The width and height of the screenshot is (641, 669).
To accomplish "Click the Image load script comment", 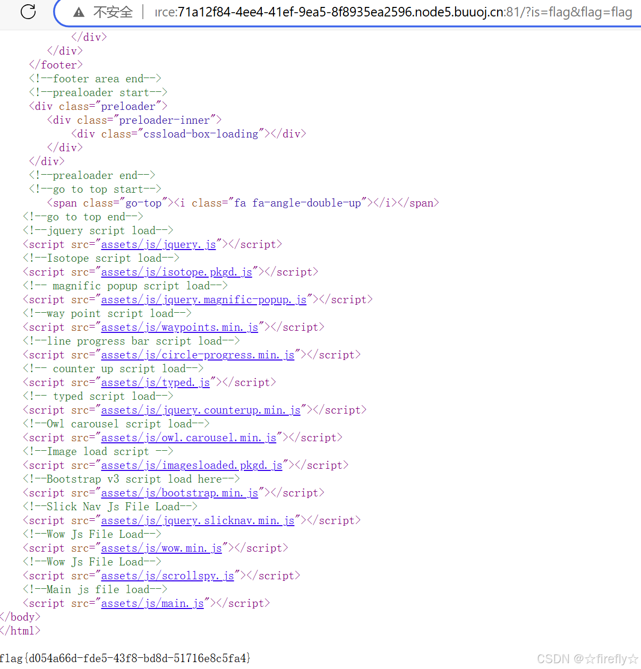I will 98,451.
